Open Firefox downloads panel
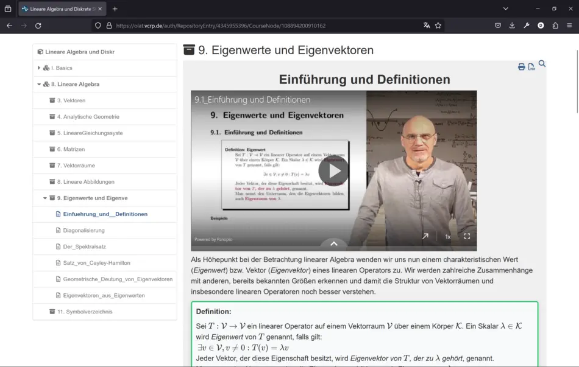 pos(512,26)
